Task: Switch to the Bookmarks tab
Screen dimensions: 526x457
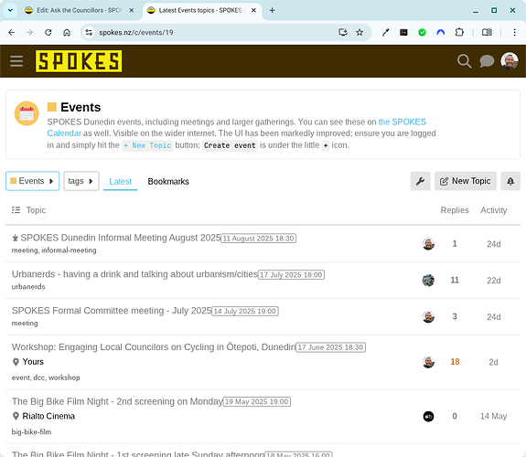Action: click(x=168, y=181)
